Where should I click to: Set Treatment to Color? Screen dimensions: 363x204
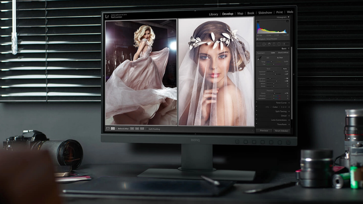click(x=273, y=53)
